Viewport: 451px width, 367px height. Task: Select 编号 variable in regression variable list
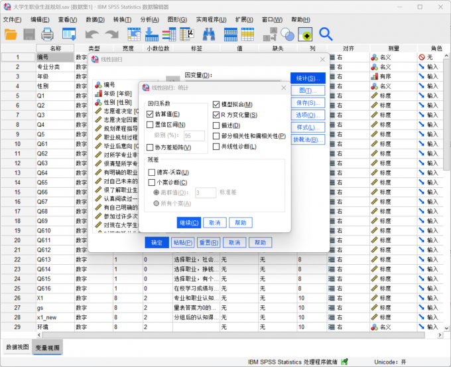point(109,85)
